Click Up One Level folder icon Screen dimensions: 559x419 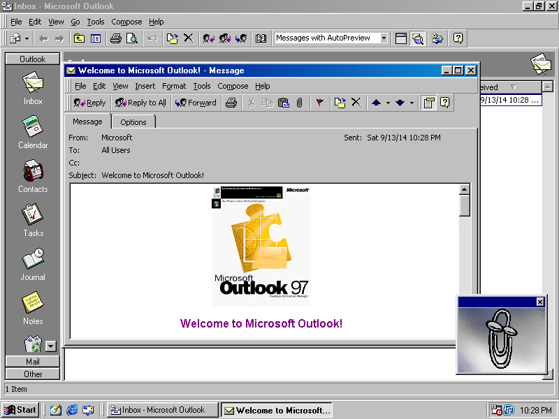pyautogui.click(x=79, y=38)
